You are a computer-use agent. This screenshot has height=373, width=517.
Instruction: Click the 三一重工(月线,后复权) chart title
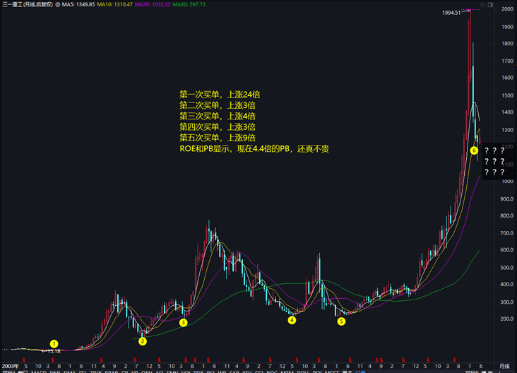(28, 5)
